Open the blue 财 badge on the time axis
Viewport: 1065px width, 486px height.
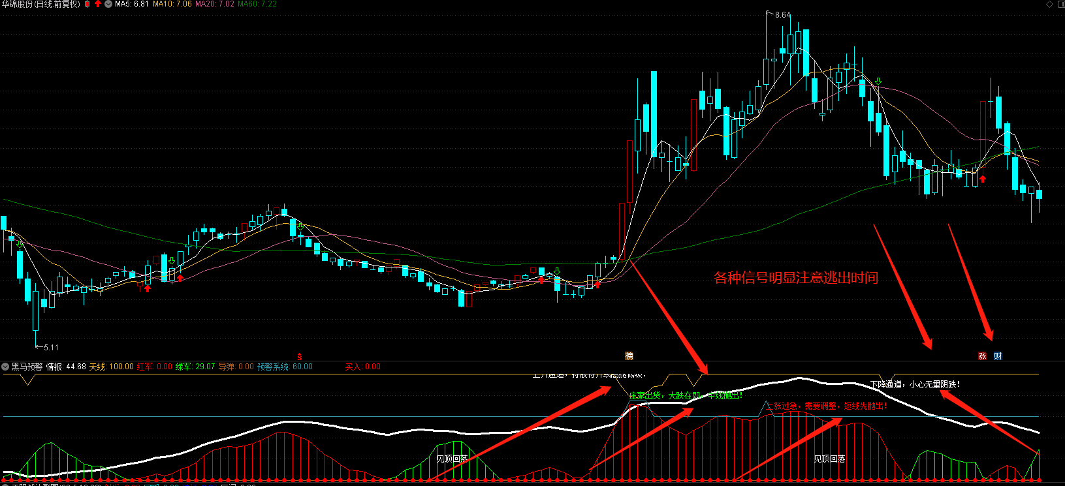pyautogui.click(x=998, y=356)
